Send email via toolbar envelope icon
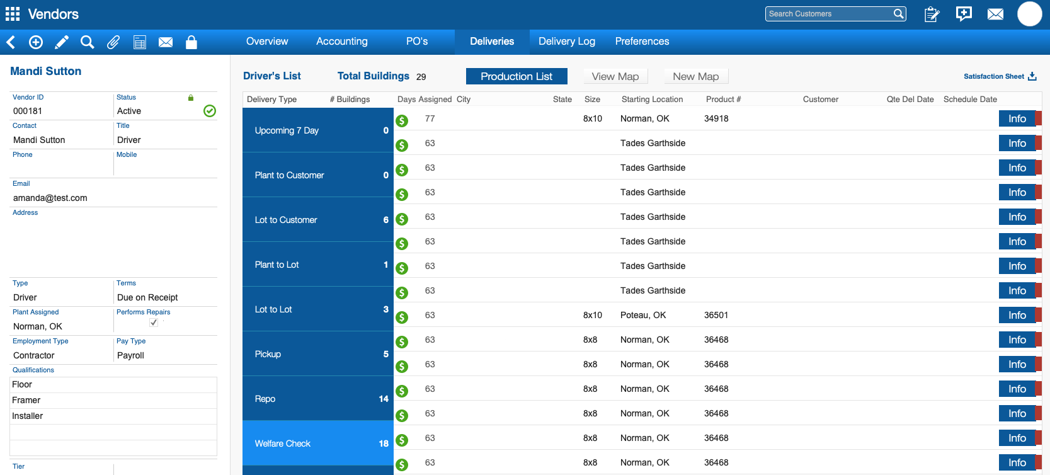 (166, 42)
